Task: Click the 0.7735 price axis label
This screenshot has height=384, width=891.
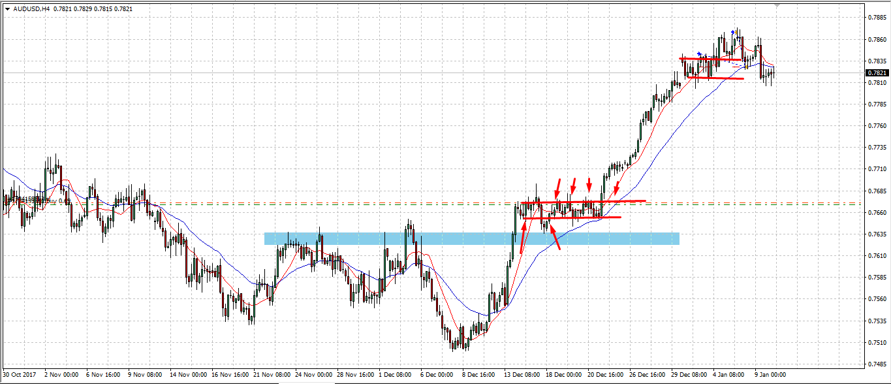Action: [x=879, y=148]
